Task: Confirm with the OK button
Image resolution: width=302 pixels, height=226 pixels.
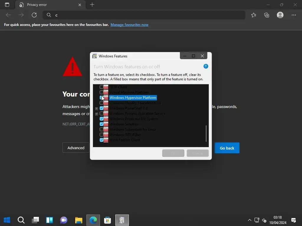Action: pyautogui.click(x=173, y=153)
